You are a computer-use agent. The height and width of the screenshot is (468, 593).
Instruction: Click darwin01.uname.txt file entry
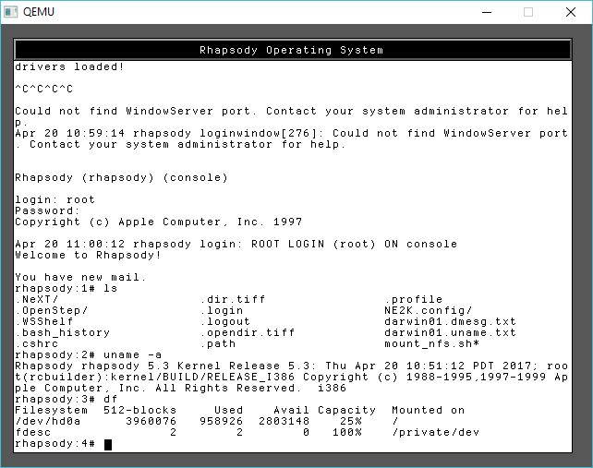click(x=450, y=333)
